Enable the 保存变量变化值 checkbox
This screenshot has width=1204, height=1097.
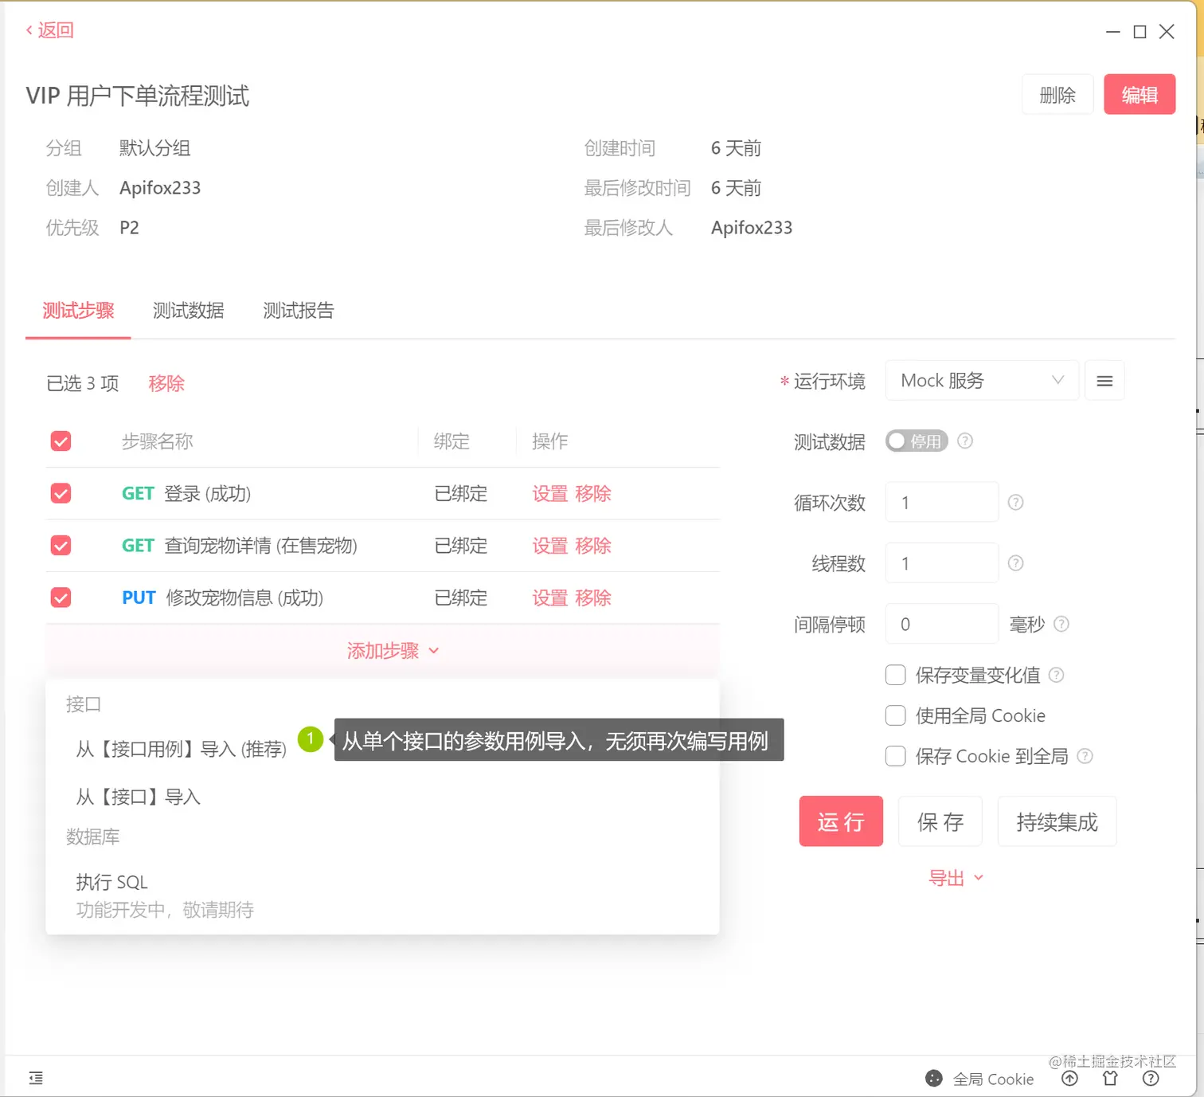point(896,676)
